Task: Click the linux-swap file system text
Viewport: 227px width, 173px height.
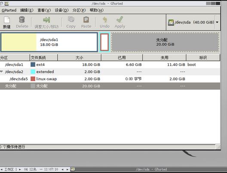Action: (46, 79)
